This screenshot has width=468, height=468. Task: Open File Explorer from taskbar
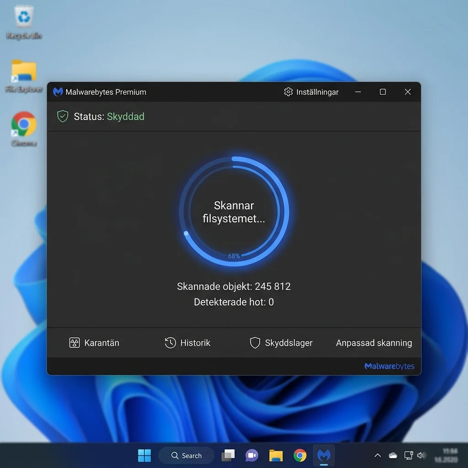click(276, 456)
